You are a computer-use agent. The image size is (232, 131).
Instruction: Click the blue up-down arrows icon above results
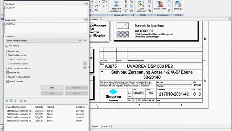click(x=15, y=101)
